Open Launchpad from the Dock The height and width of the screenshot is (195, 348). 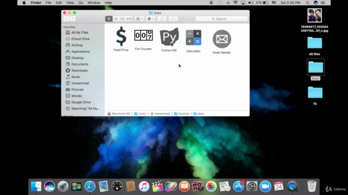coord(63,186)
